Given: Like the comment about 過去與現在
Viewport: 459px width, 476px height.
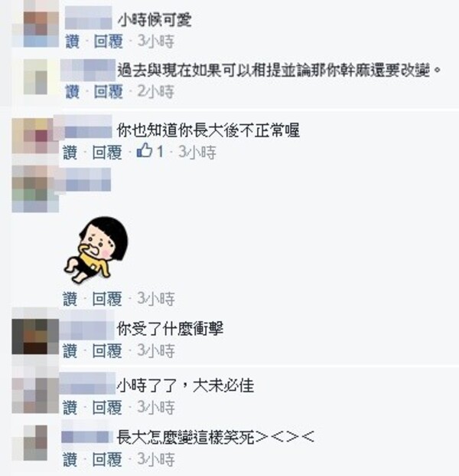Looking at the screenshot, I should click(73, 92).
